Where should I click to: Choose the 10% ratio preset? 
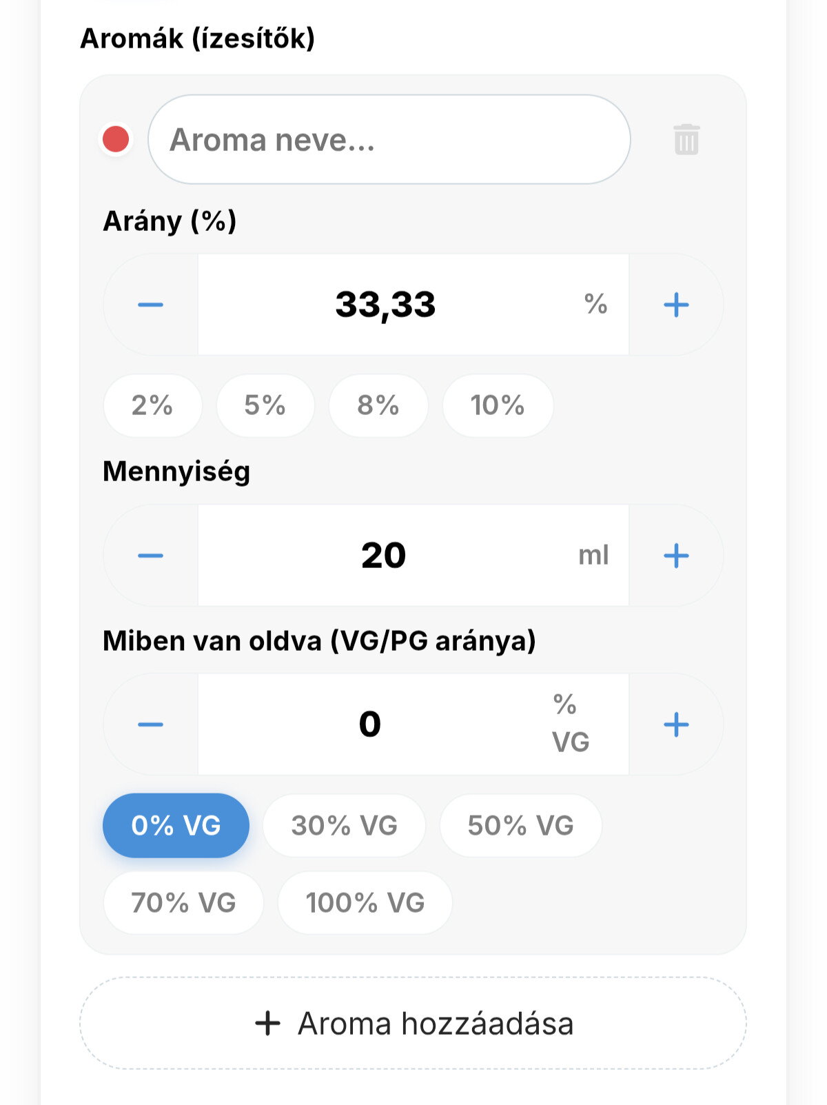coord(498,405)
